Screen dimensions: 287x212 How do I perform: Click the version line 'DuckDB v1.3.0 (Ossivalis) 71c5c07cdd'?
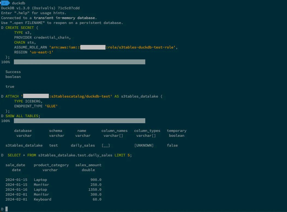40,8
